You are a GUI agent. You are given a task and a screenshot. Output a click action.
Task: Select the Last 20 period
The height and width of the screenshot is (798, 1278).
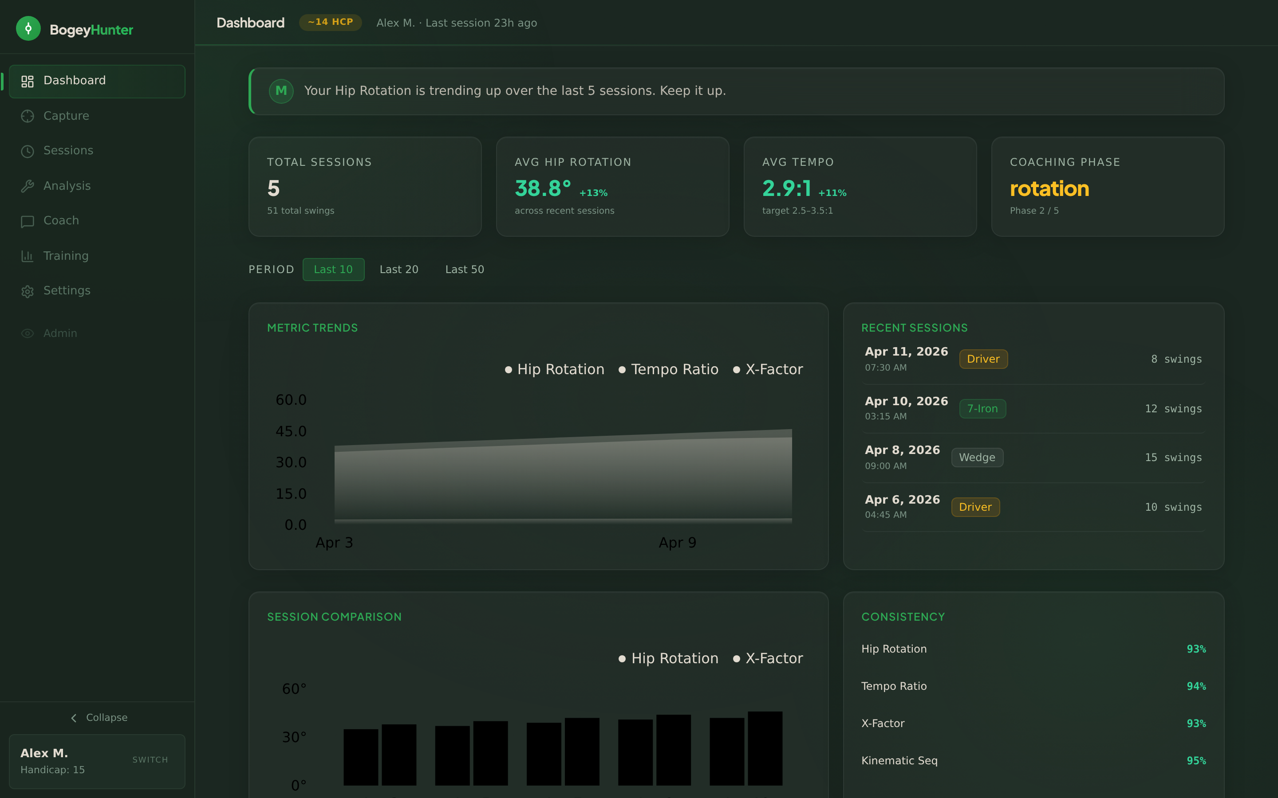pos(399,269)
